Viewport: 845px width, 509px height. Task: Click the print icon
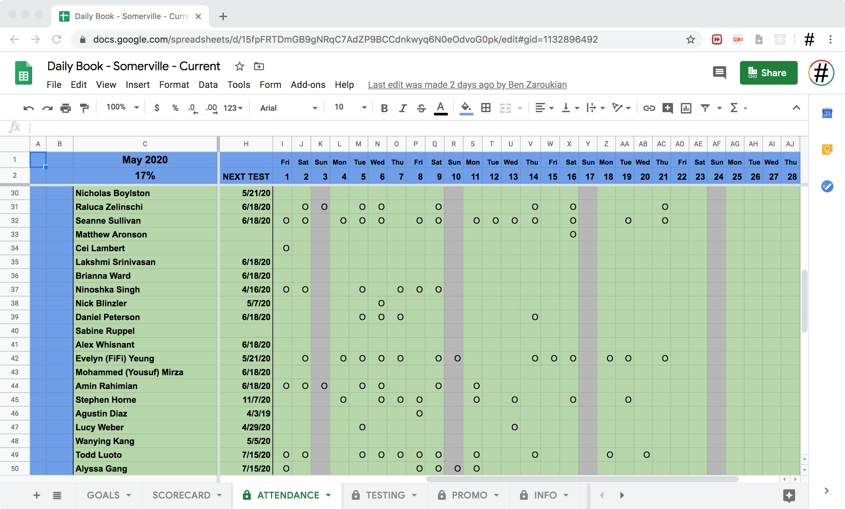click(x=66, y=108)
